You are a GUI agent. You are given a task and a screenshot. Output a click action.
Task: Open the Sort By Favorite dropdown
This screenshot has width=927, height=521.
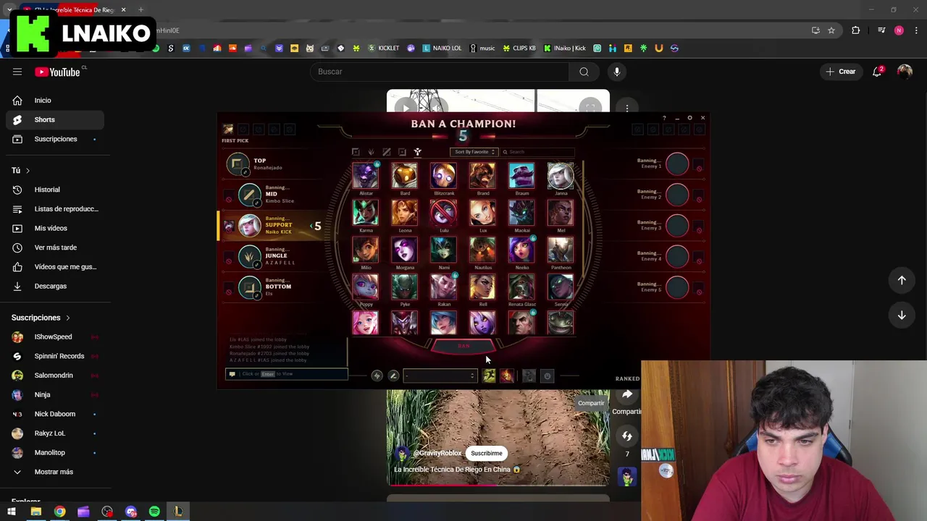pos(473,152)
